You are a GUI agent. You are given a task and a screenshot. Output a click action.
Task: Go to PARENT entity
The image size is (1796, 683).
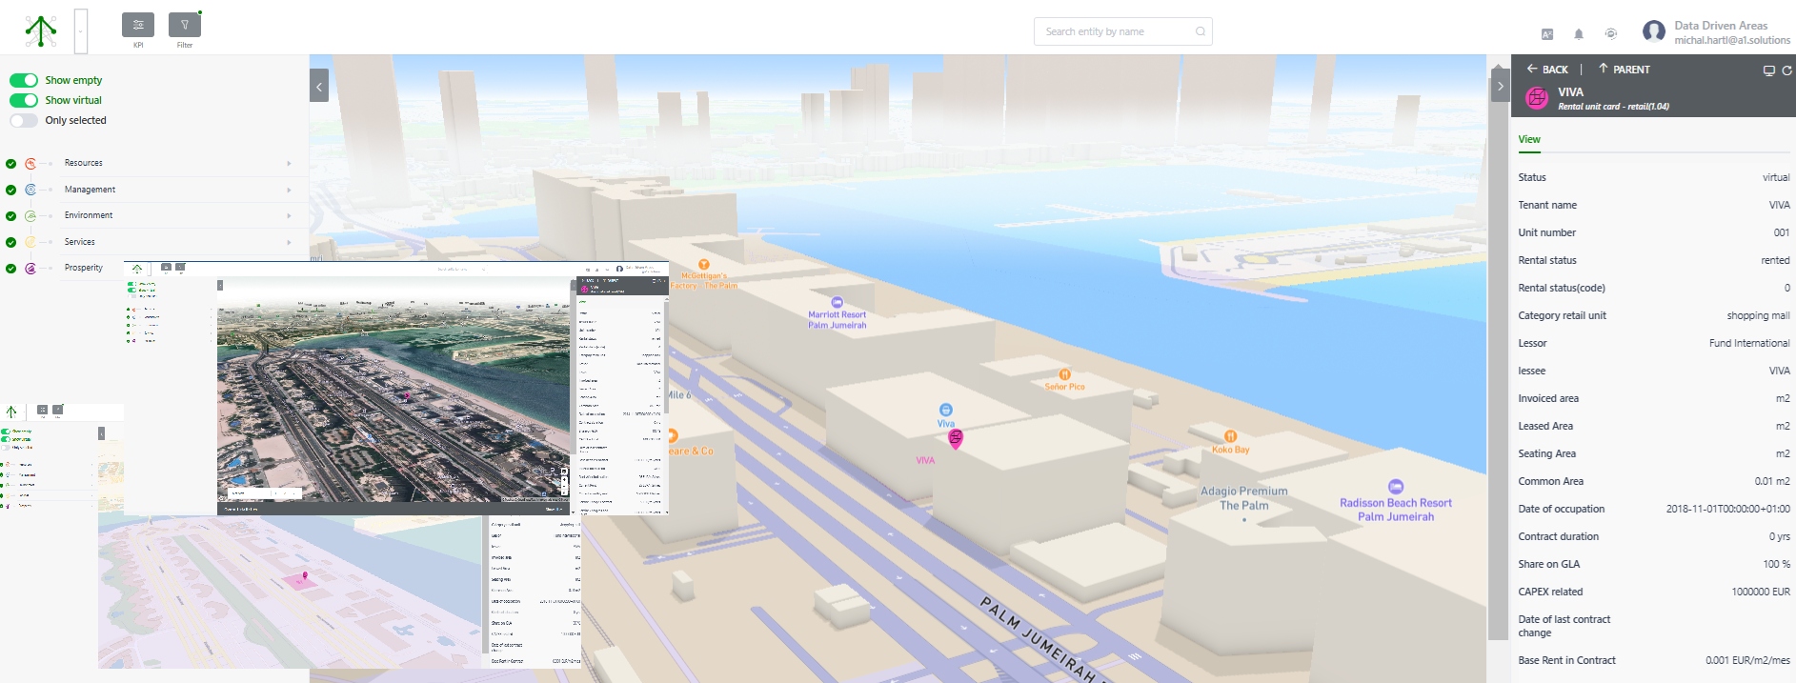click(x=1624, y=70)
